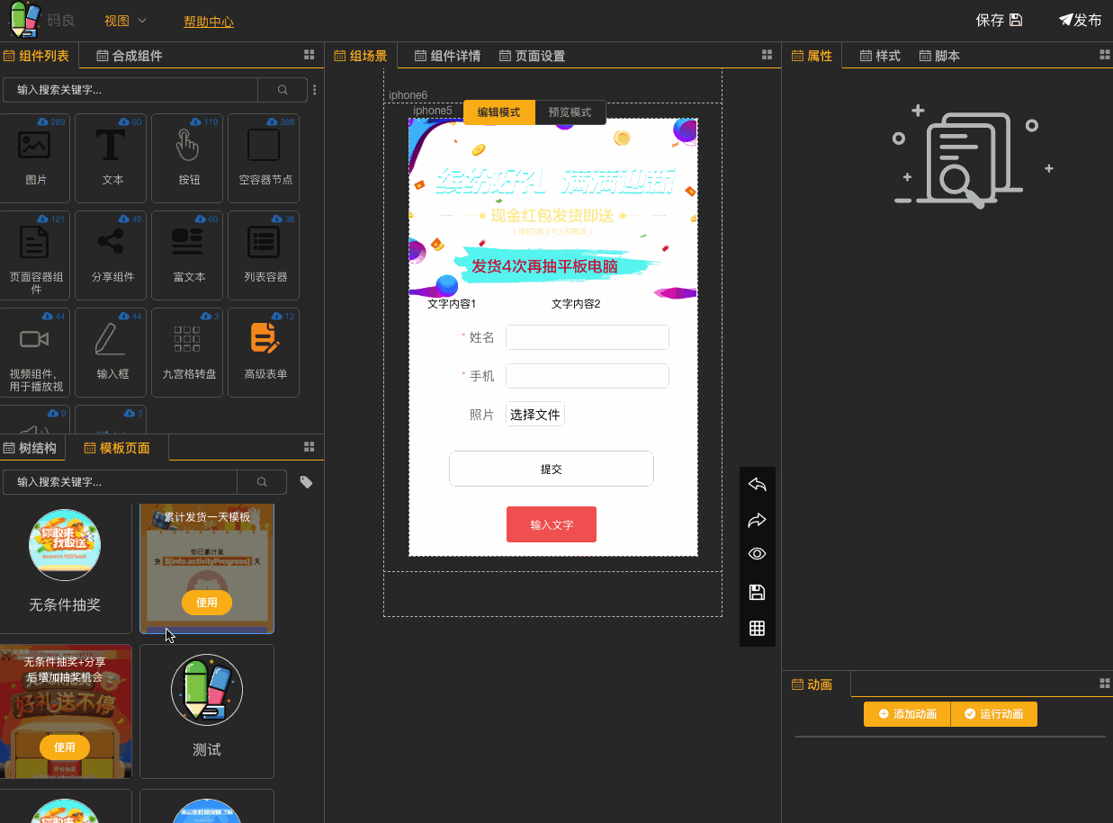Click the 选择文件 button on canvas

535,415
